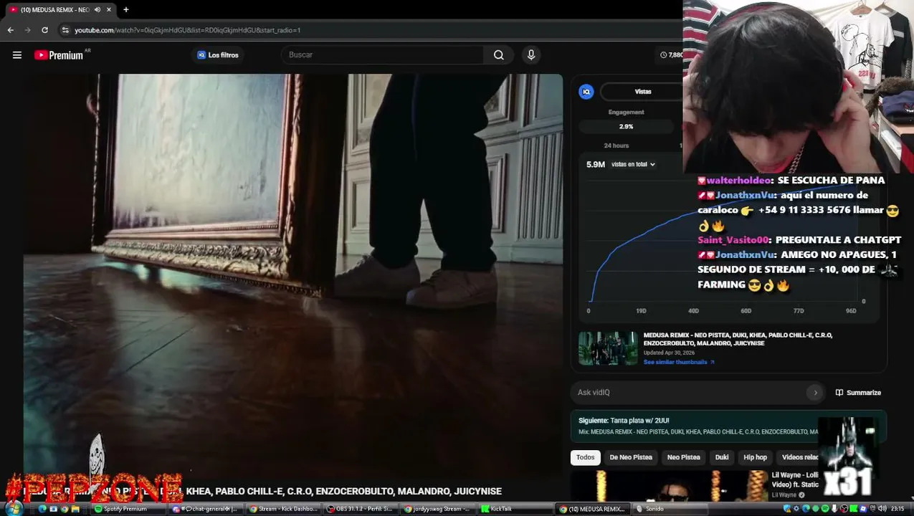Click 7,880 counter in YouTube header
The image size is (914, 516).
[672, 55]
